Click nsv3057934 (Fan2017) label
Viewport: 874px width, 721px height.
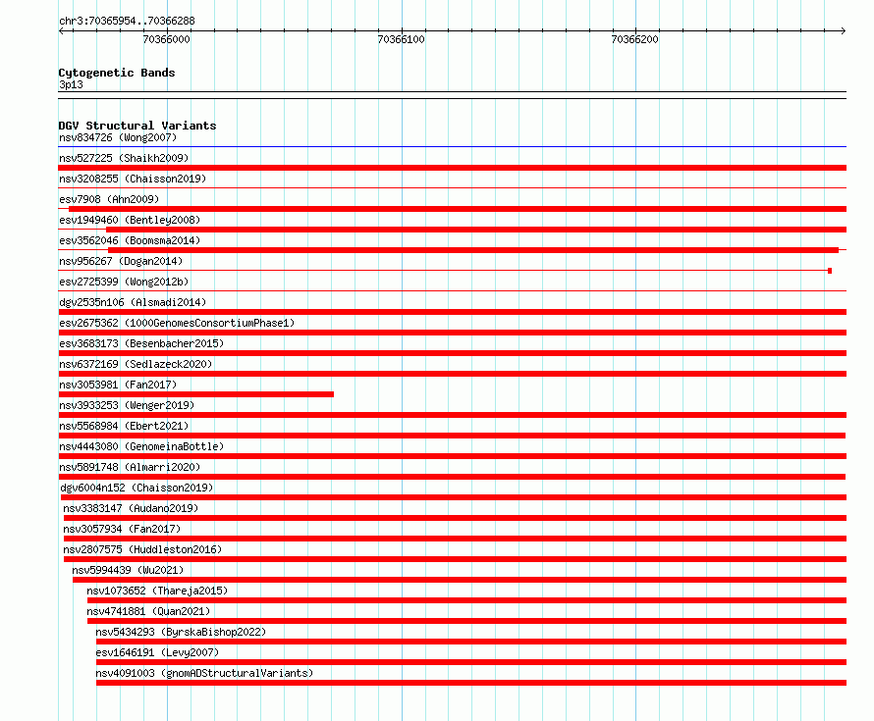coord(122,529)
